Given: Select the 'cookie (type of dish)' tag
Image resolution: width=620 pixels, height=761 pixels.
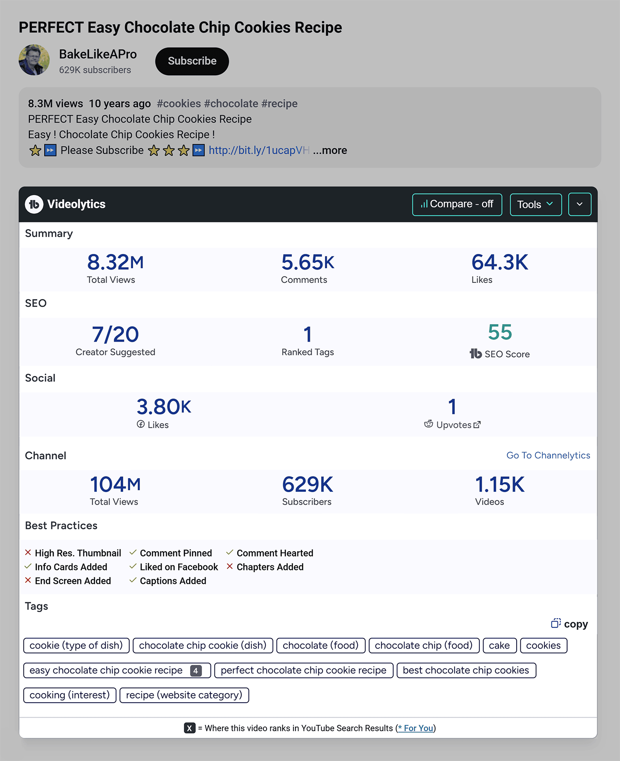Looking at the screenshot, I should [x=76, y=646].
